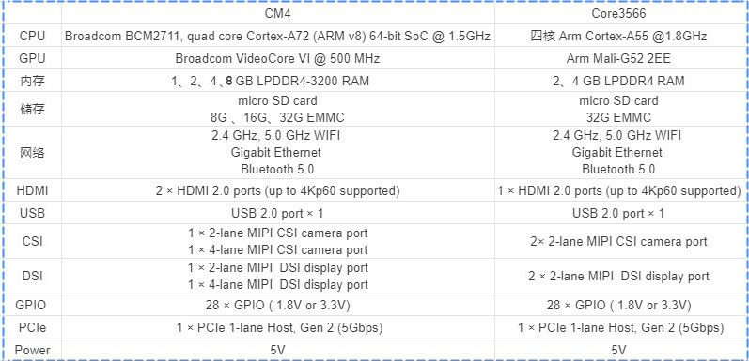The width and height of the screenshot is (749, 361).
Task: Select the PCIe row label
Action: (33, 327)
